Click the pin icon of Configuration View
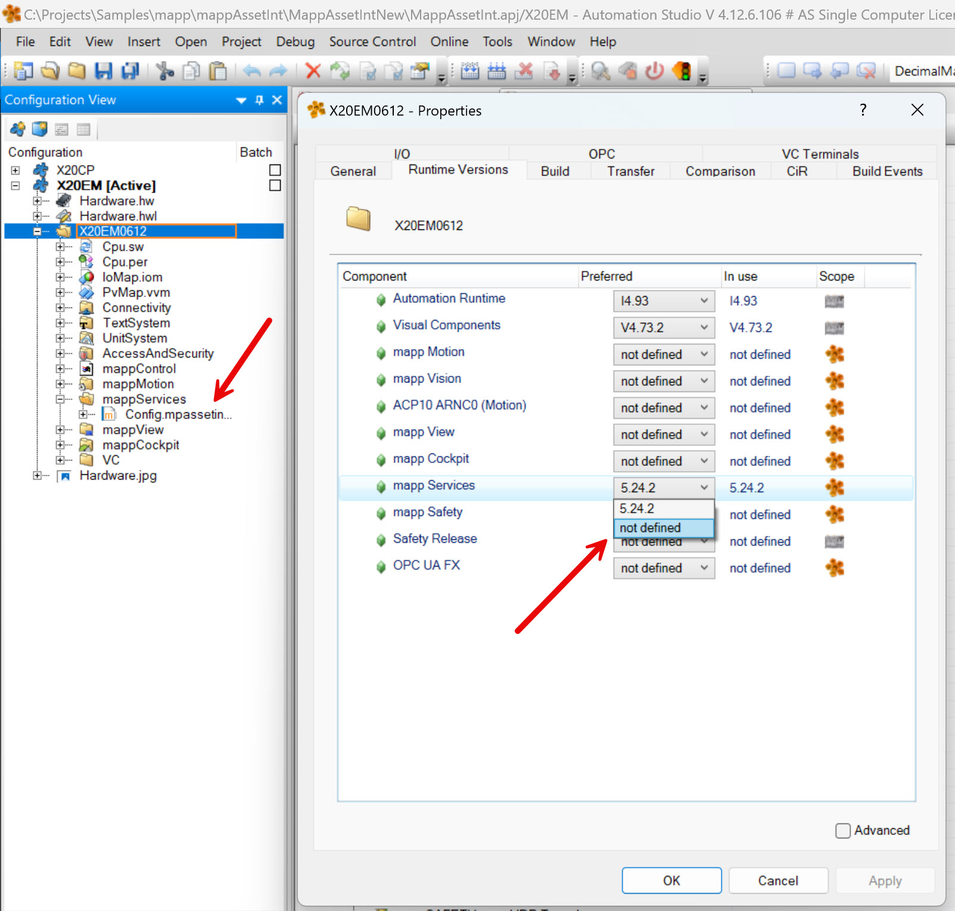 pos(259,100)
